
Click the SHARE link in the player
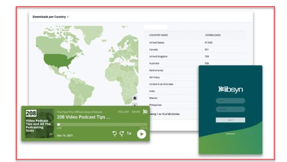[x=136, y=112]
